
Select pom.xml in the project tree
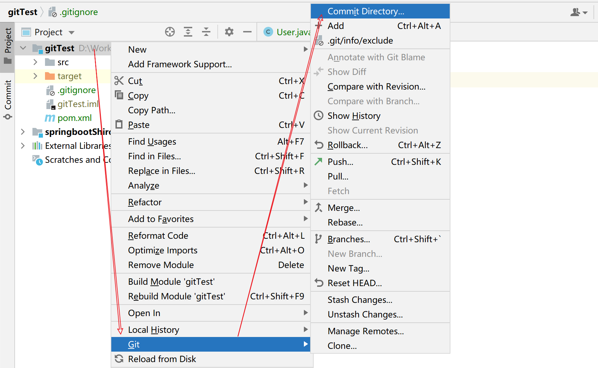tap(74, 118)
